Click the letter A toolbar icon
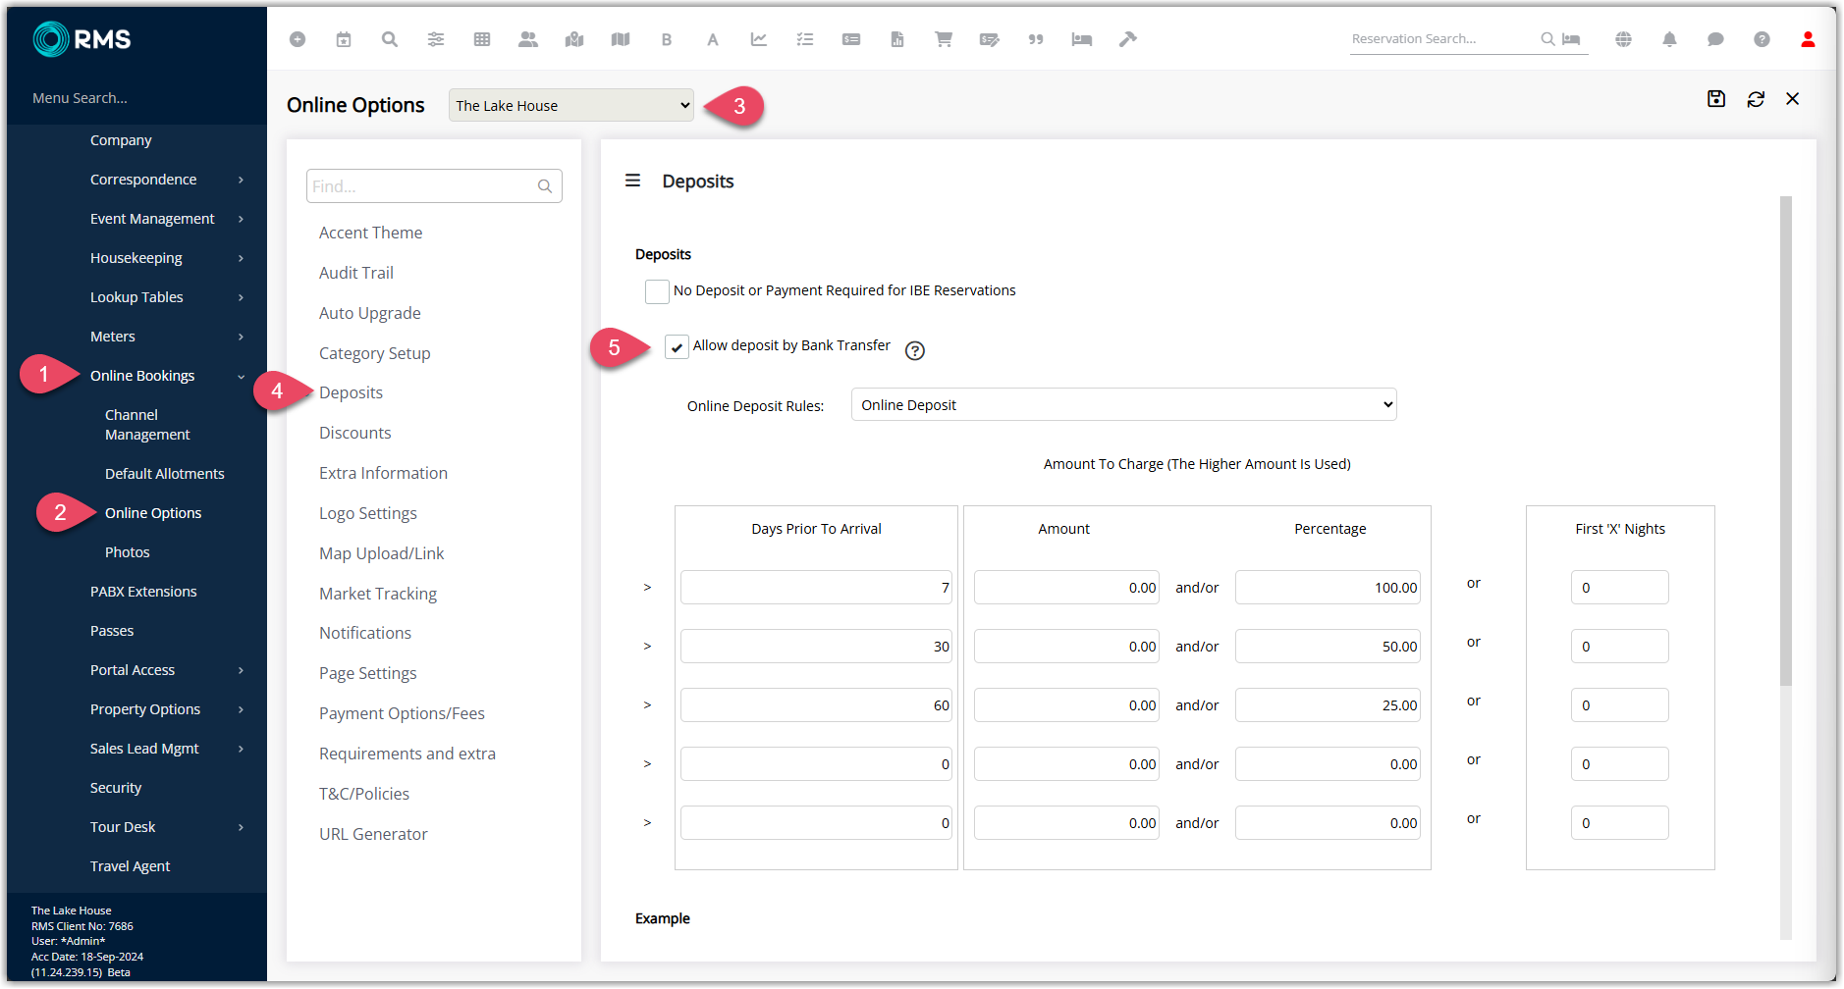 713,39
